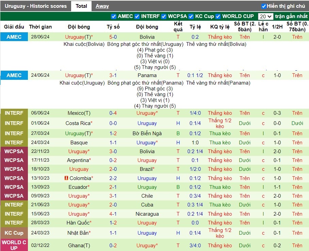Viewport: 309px width, 251px height.
Task: Click Thắng 1/2 kèo in Nhật Bản row
Action: click(220, 233)
